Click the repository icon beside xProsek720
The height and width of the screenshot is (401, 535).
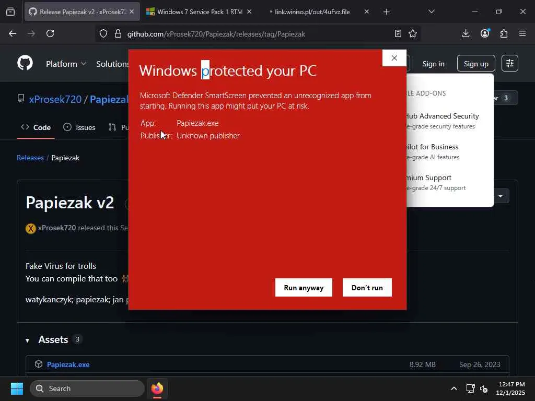[21, 99]
